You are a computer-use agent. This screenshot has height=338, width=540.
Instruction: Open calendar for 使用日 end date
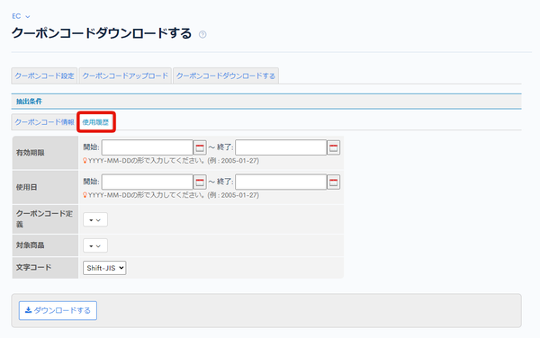[x=333, y=182]
